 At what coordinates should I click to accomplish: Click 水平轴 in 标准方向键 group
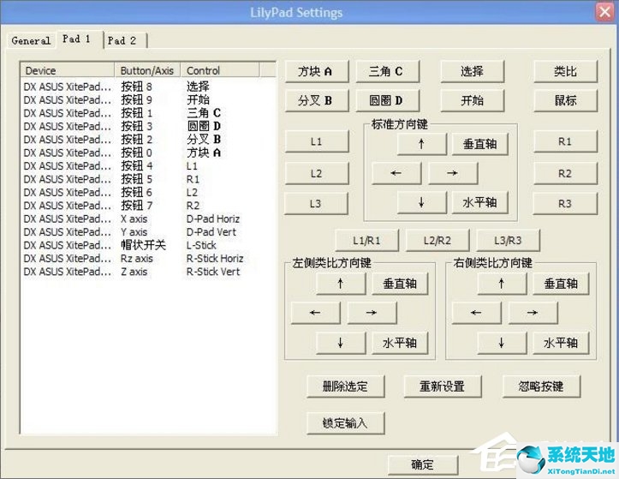pyautogui.click(x=479, y=202)
